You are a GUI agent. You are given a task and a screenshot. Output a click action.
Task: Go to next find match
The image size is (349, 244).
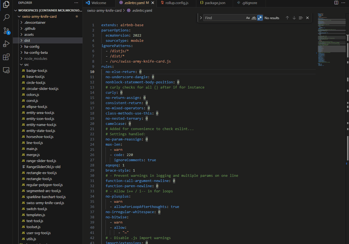[x=294, y=18]
